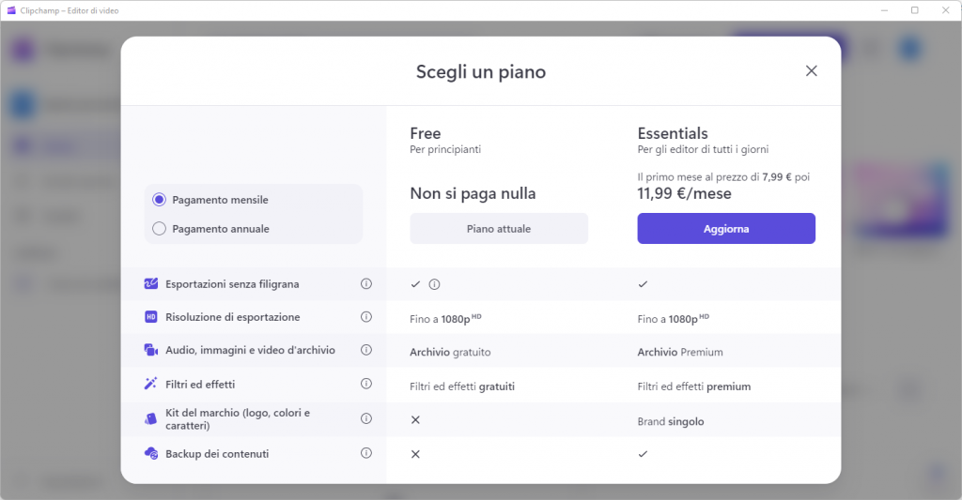This screenshot has height=500, width=962.
Task: Open info for Audio, immagini e video d'archivio
Action: click(366, 350)
